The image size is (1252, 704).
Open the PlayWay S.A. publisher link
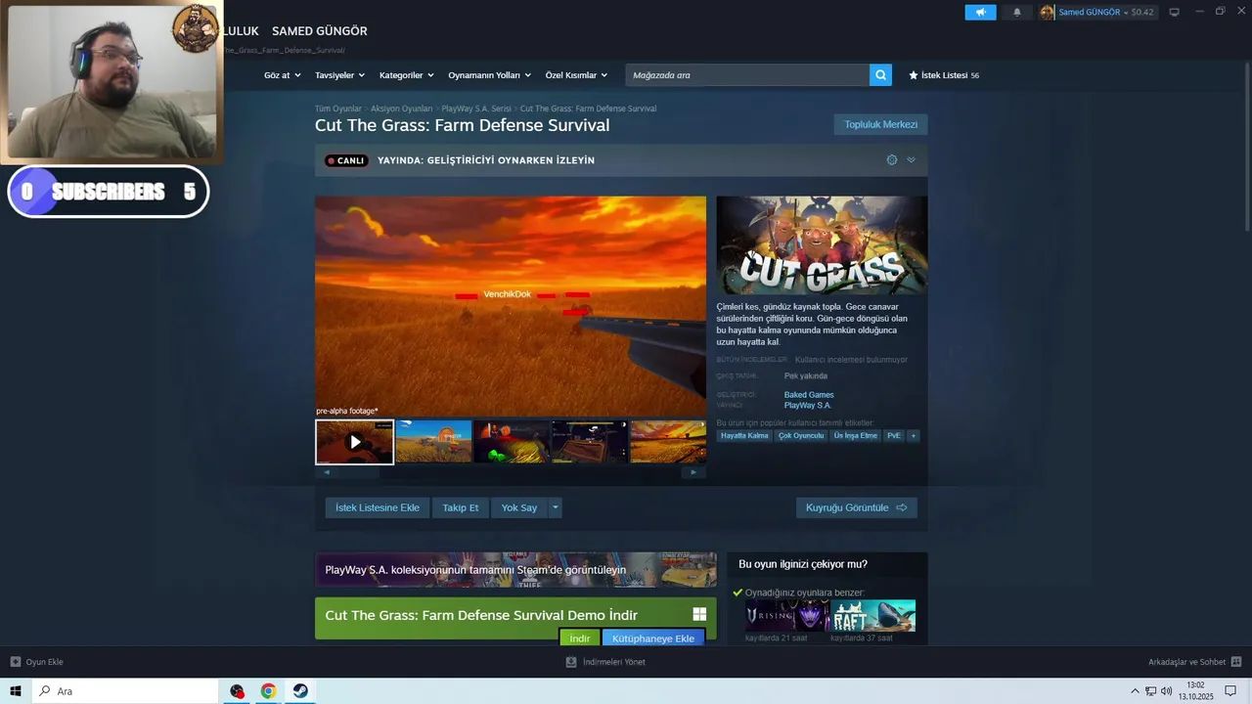point(808,405)
